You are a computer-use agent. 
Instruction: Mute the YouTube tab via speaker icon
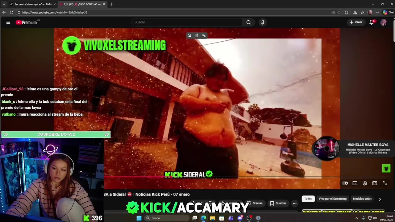66,4
